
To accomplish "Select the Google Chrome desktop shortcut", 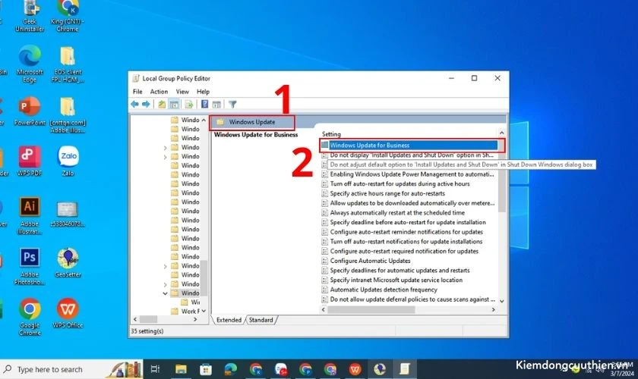I will click(30, 317).
